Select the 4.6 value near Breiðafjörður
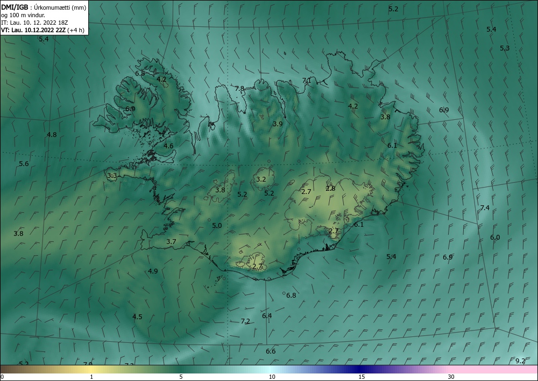Screen dimensions: 538x381 pyautogui.click(x=168, y=146)
